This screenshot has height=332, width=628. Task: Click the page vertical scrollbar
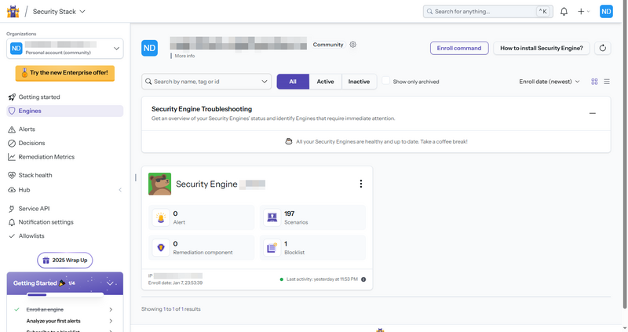(x=625, y=154)
